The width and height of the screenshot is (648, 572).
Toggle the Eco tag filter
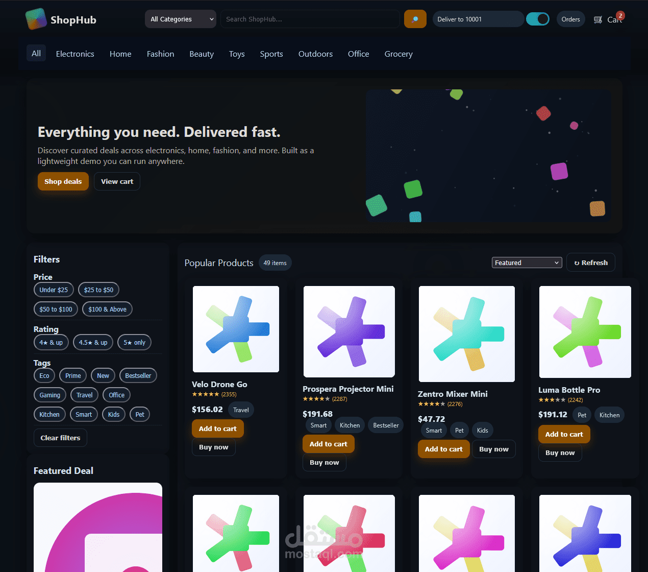tap(44, 375)
